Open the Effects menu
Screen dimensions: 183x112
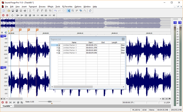50,7
